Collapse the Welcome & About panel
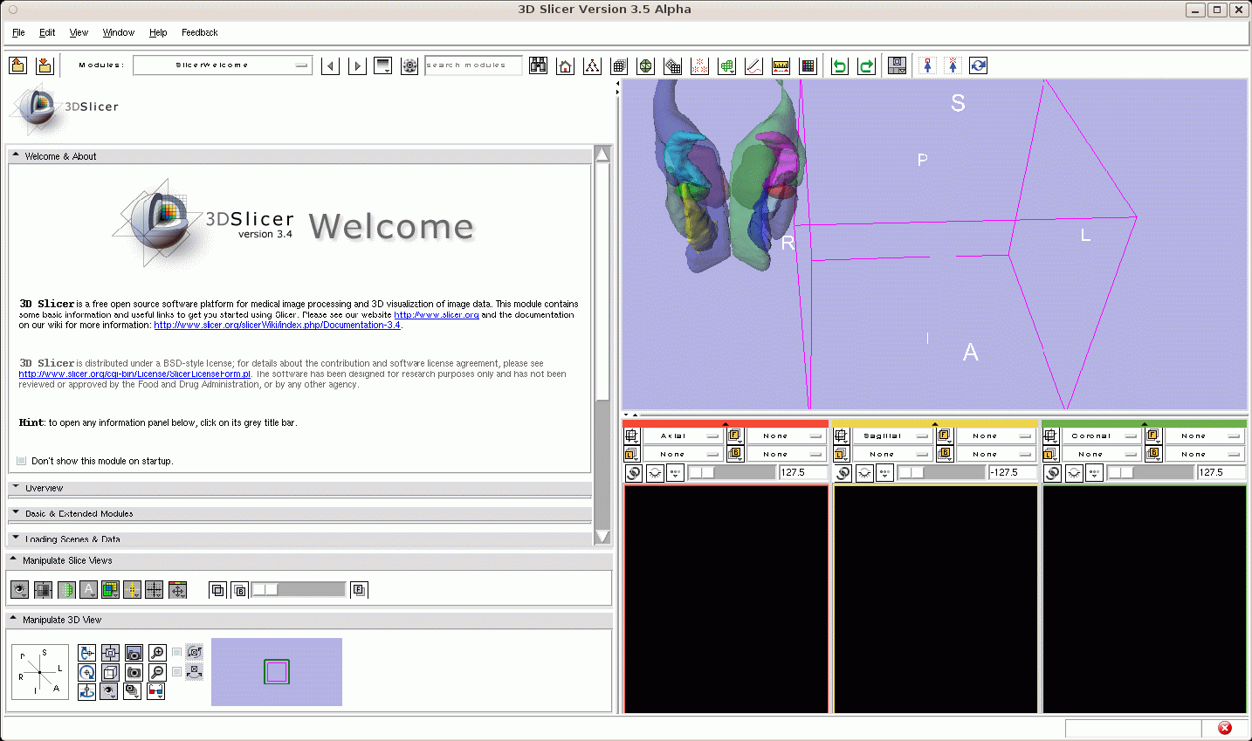 [300, 156]
